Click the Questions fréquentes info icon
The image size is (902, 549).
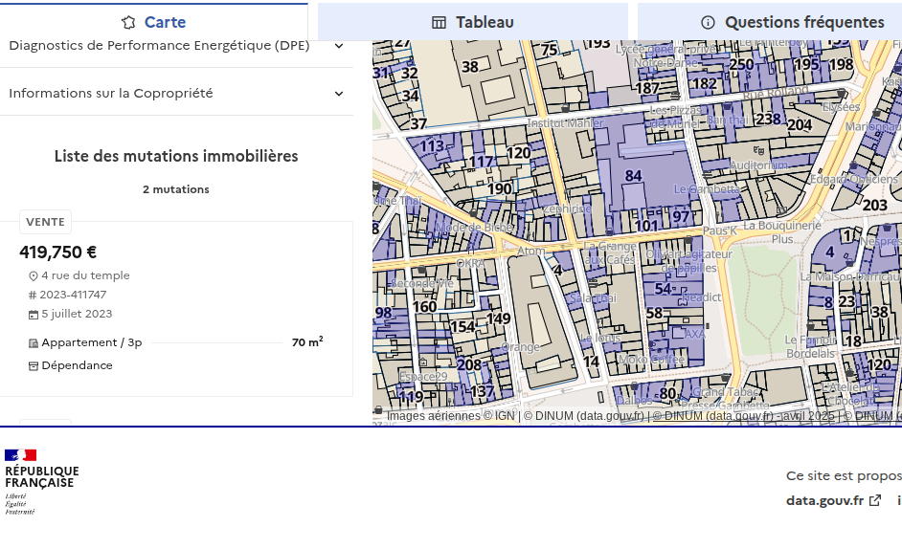point(708,22)
